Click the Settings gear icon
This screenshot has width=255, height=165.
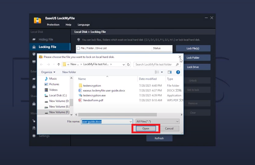click(x=34, y=136)
